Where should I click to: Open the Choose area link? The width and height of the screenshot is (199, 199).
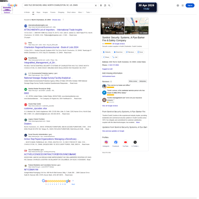pyautogui.click(x=56, y=20)
